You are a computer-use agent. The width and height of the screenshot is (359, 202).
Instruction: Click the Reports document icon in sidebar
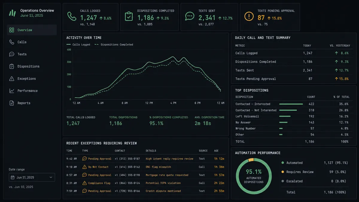coord(12,103)
